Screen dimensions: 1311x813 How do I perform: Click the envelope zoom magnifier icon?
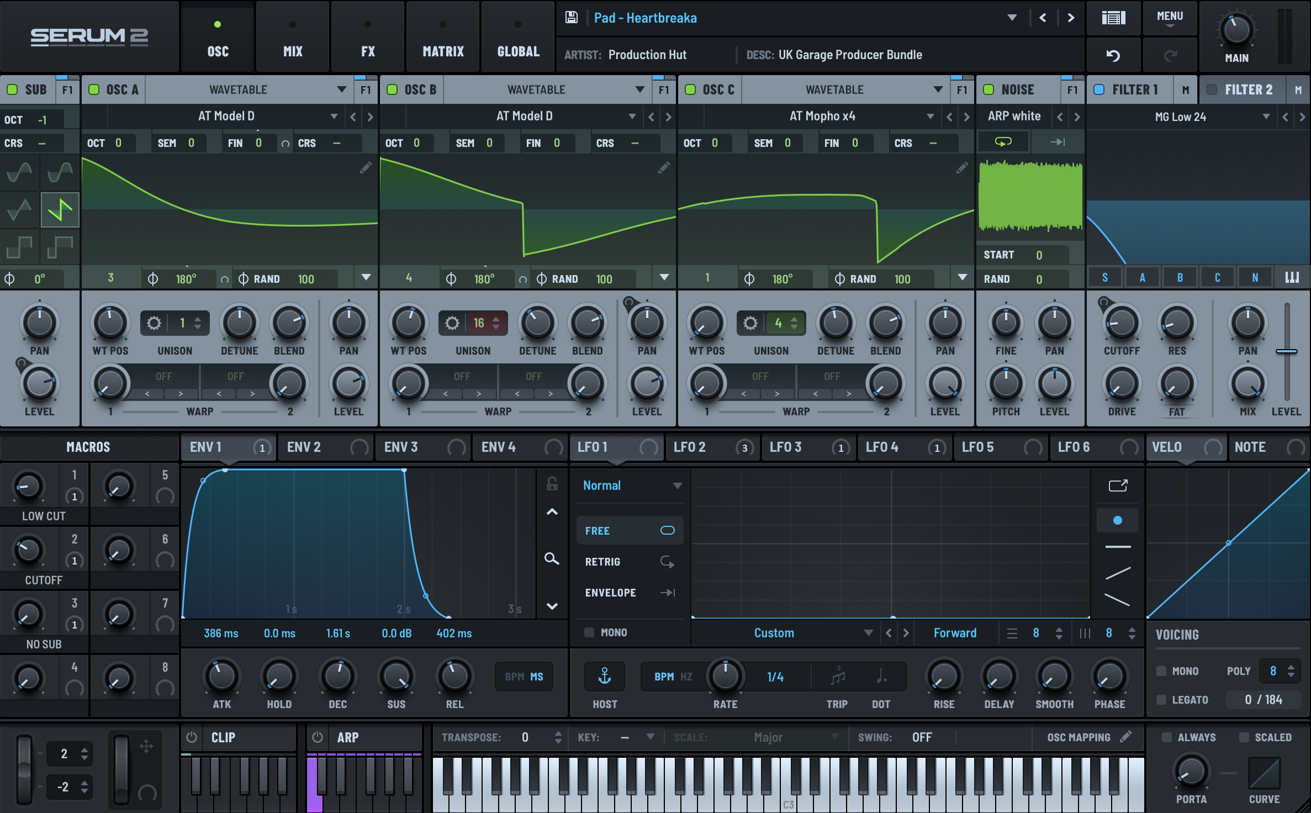[552, 558]
